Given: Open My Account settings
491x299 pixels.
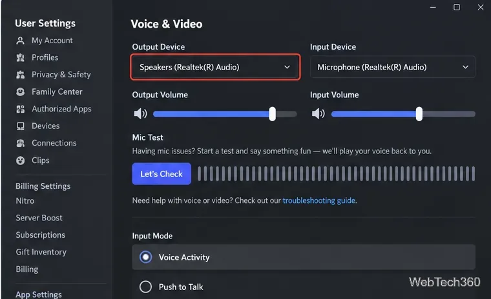Looking at the screenshot, I should 52,41.
